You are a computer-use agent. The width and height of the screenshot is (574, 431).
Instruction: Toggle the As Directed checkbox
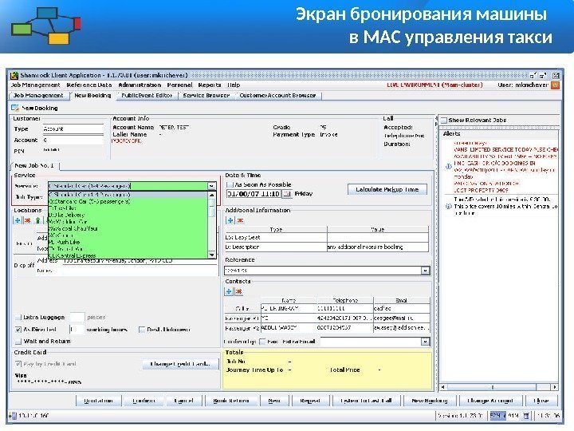(x=18, y=330)
